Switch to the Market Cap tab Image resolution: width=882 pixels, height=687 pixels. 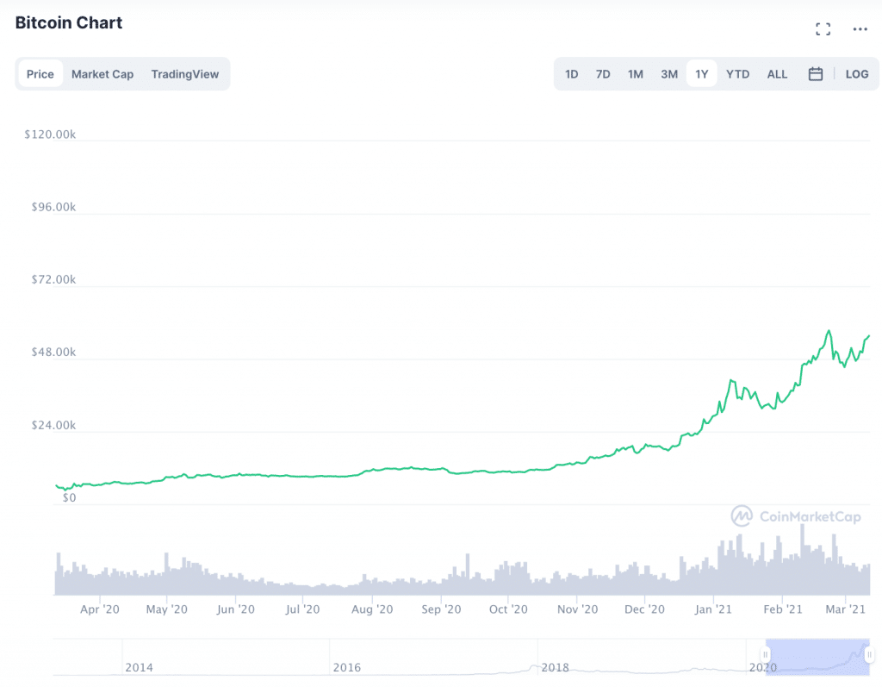[102, 74]
